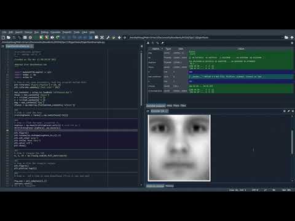Image resolution: width=295 pixels, height=221 pixels.
Task: Save data icon in the Variable explorer
Action: [153, 43]
